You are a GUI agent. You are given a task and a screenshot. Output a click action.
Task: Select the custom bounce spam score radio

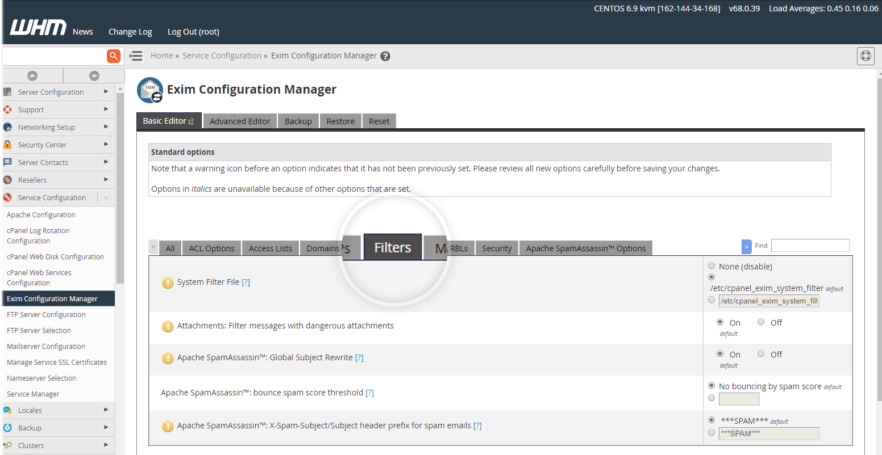pos(712,398)
